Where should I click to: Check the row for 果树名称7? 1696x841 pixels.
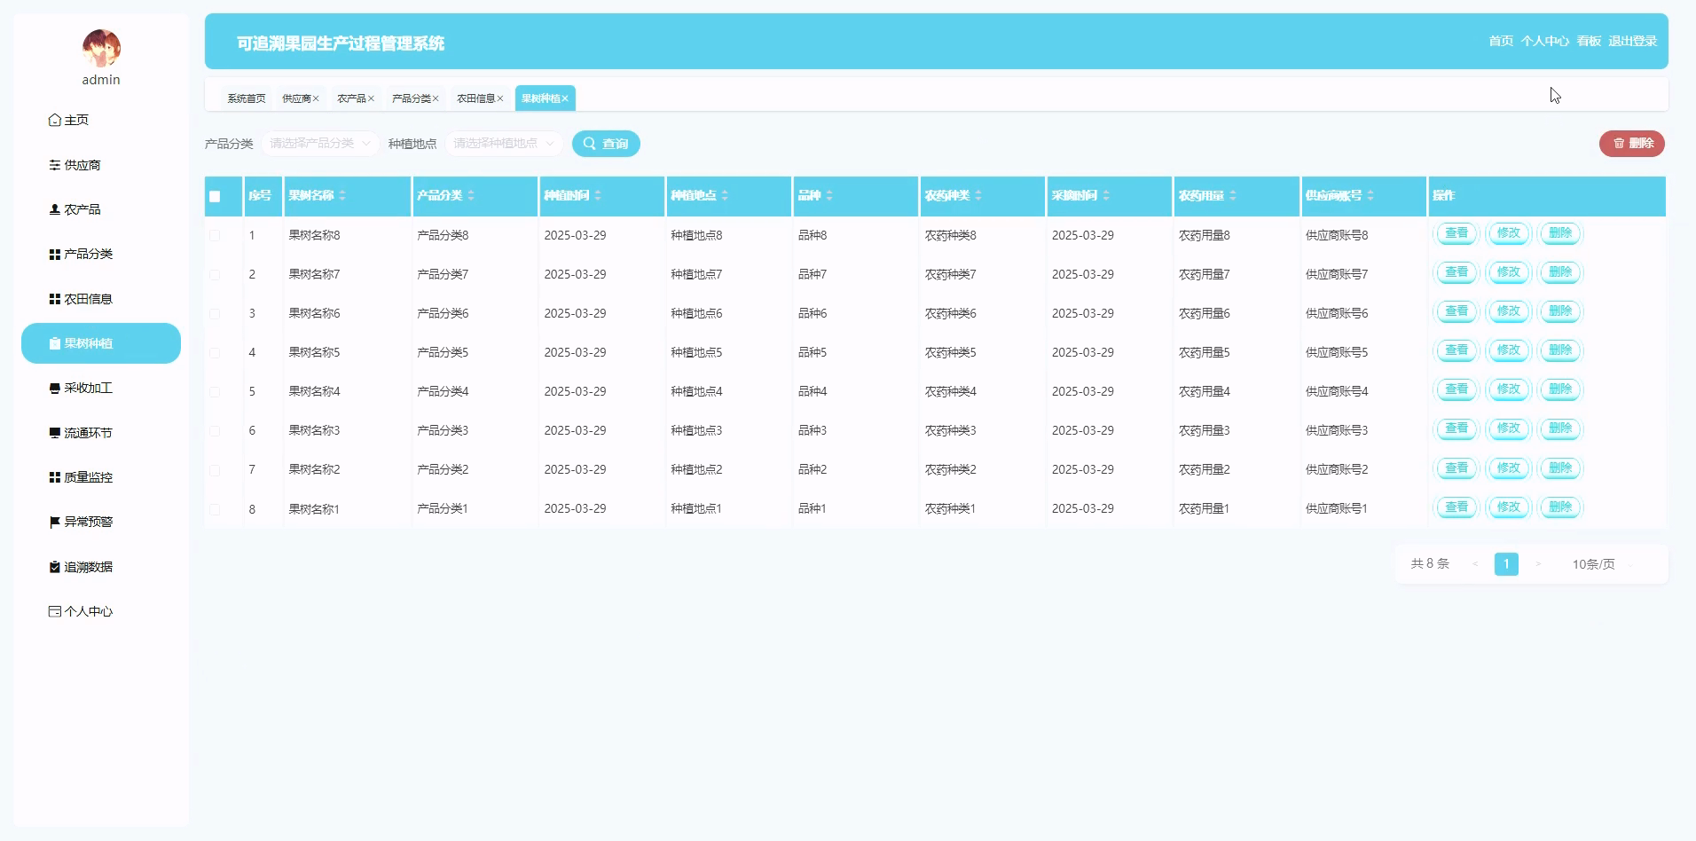215,275
